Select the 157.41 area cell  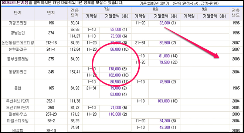[75, 72]
